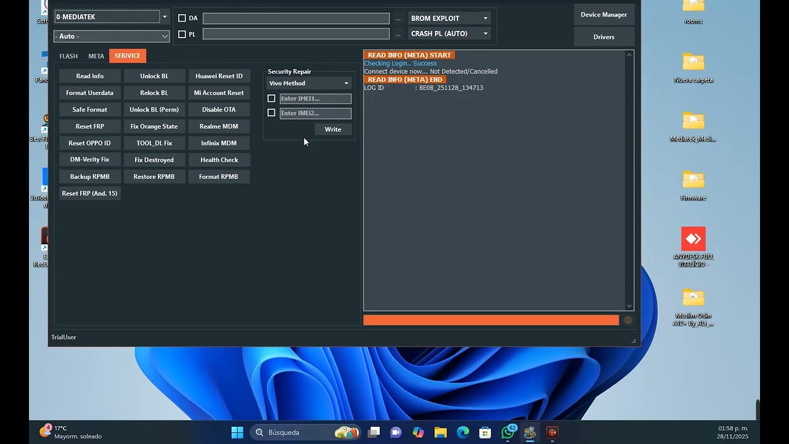The image size is (789, 444).
Task: Click the Unlock BL button
Action: [154, 76]
